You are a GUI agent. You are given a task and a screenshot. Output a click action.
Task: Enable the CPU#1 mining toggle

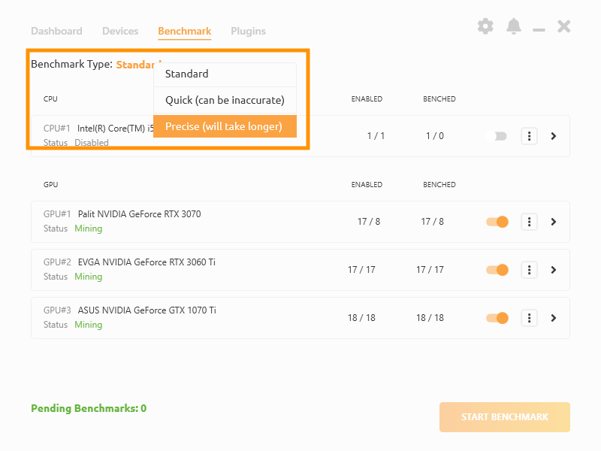[x=496, y=136]
